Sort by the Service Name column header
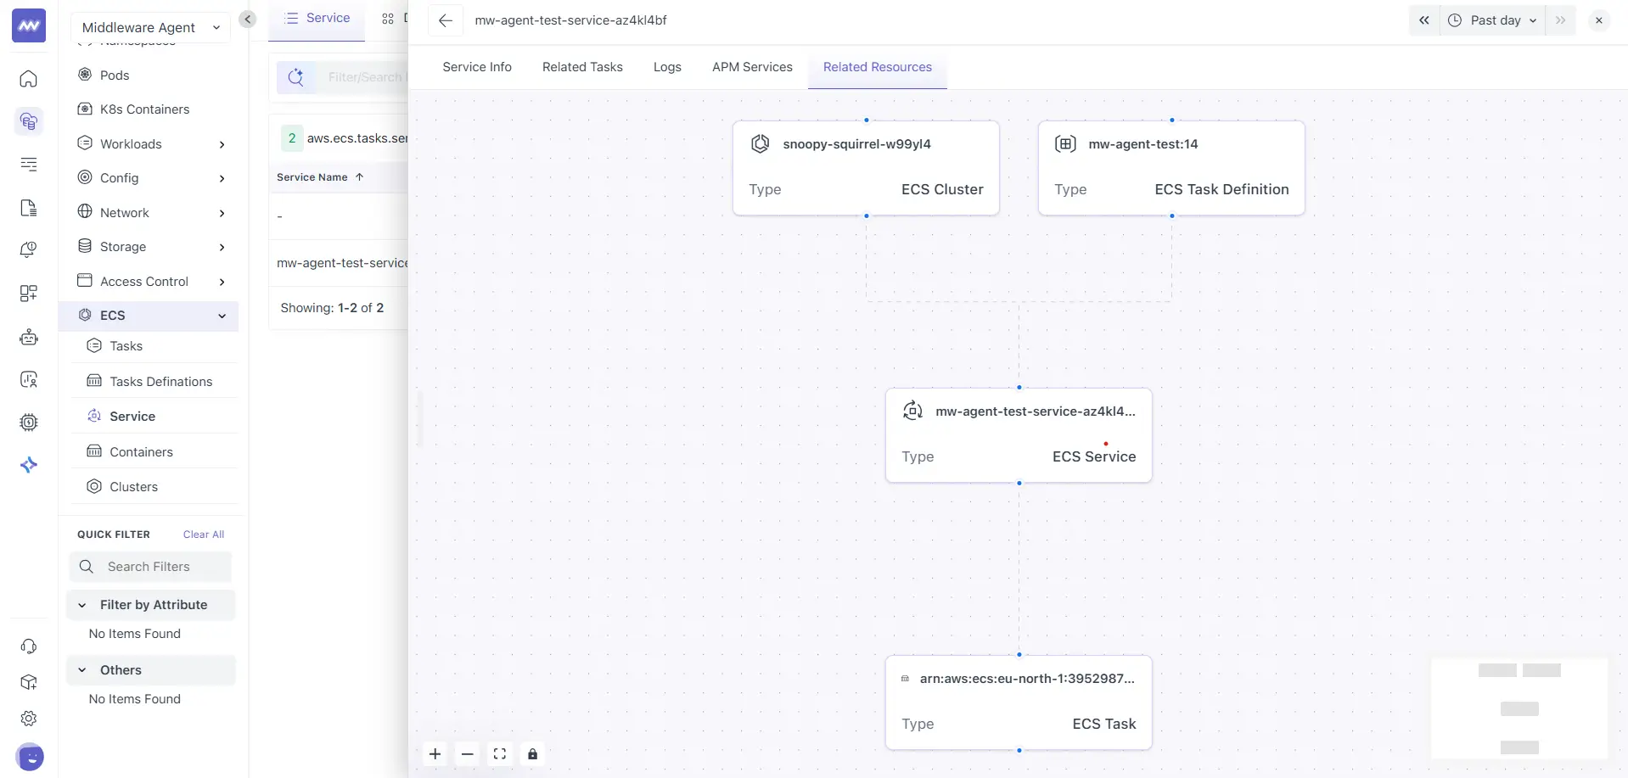 pyautogui.click(x=318, y=176)
